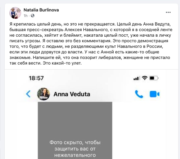Click Natalia Burlinova's profile picture

click(15, 13)
